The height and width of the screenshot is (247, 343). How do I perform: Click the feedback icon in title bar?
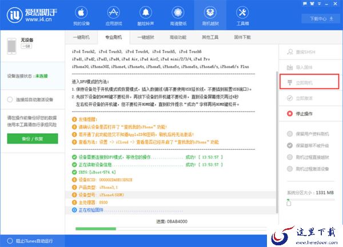[305, 3]
